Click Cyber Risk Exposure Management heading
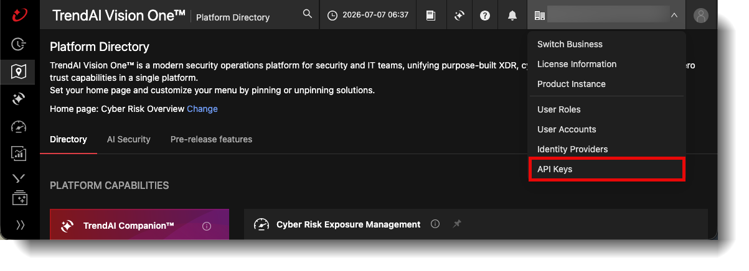 point(349,224)
